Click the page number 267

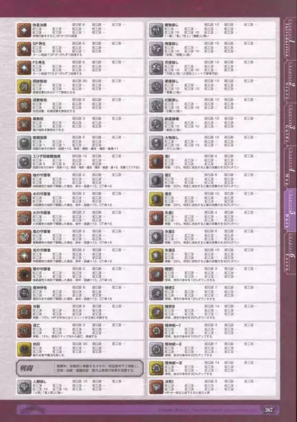coord(269,410)
